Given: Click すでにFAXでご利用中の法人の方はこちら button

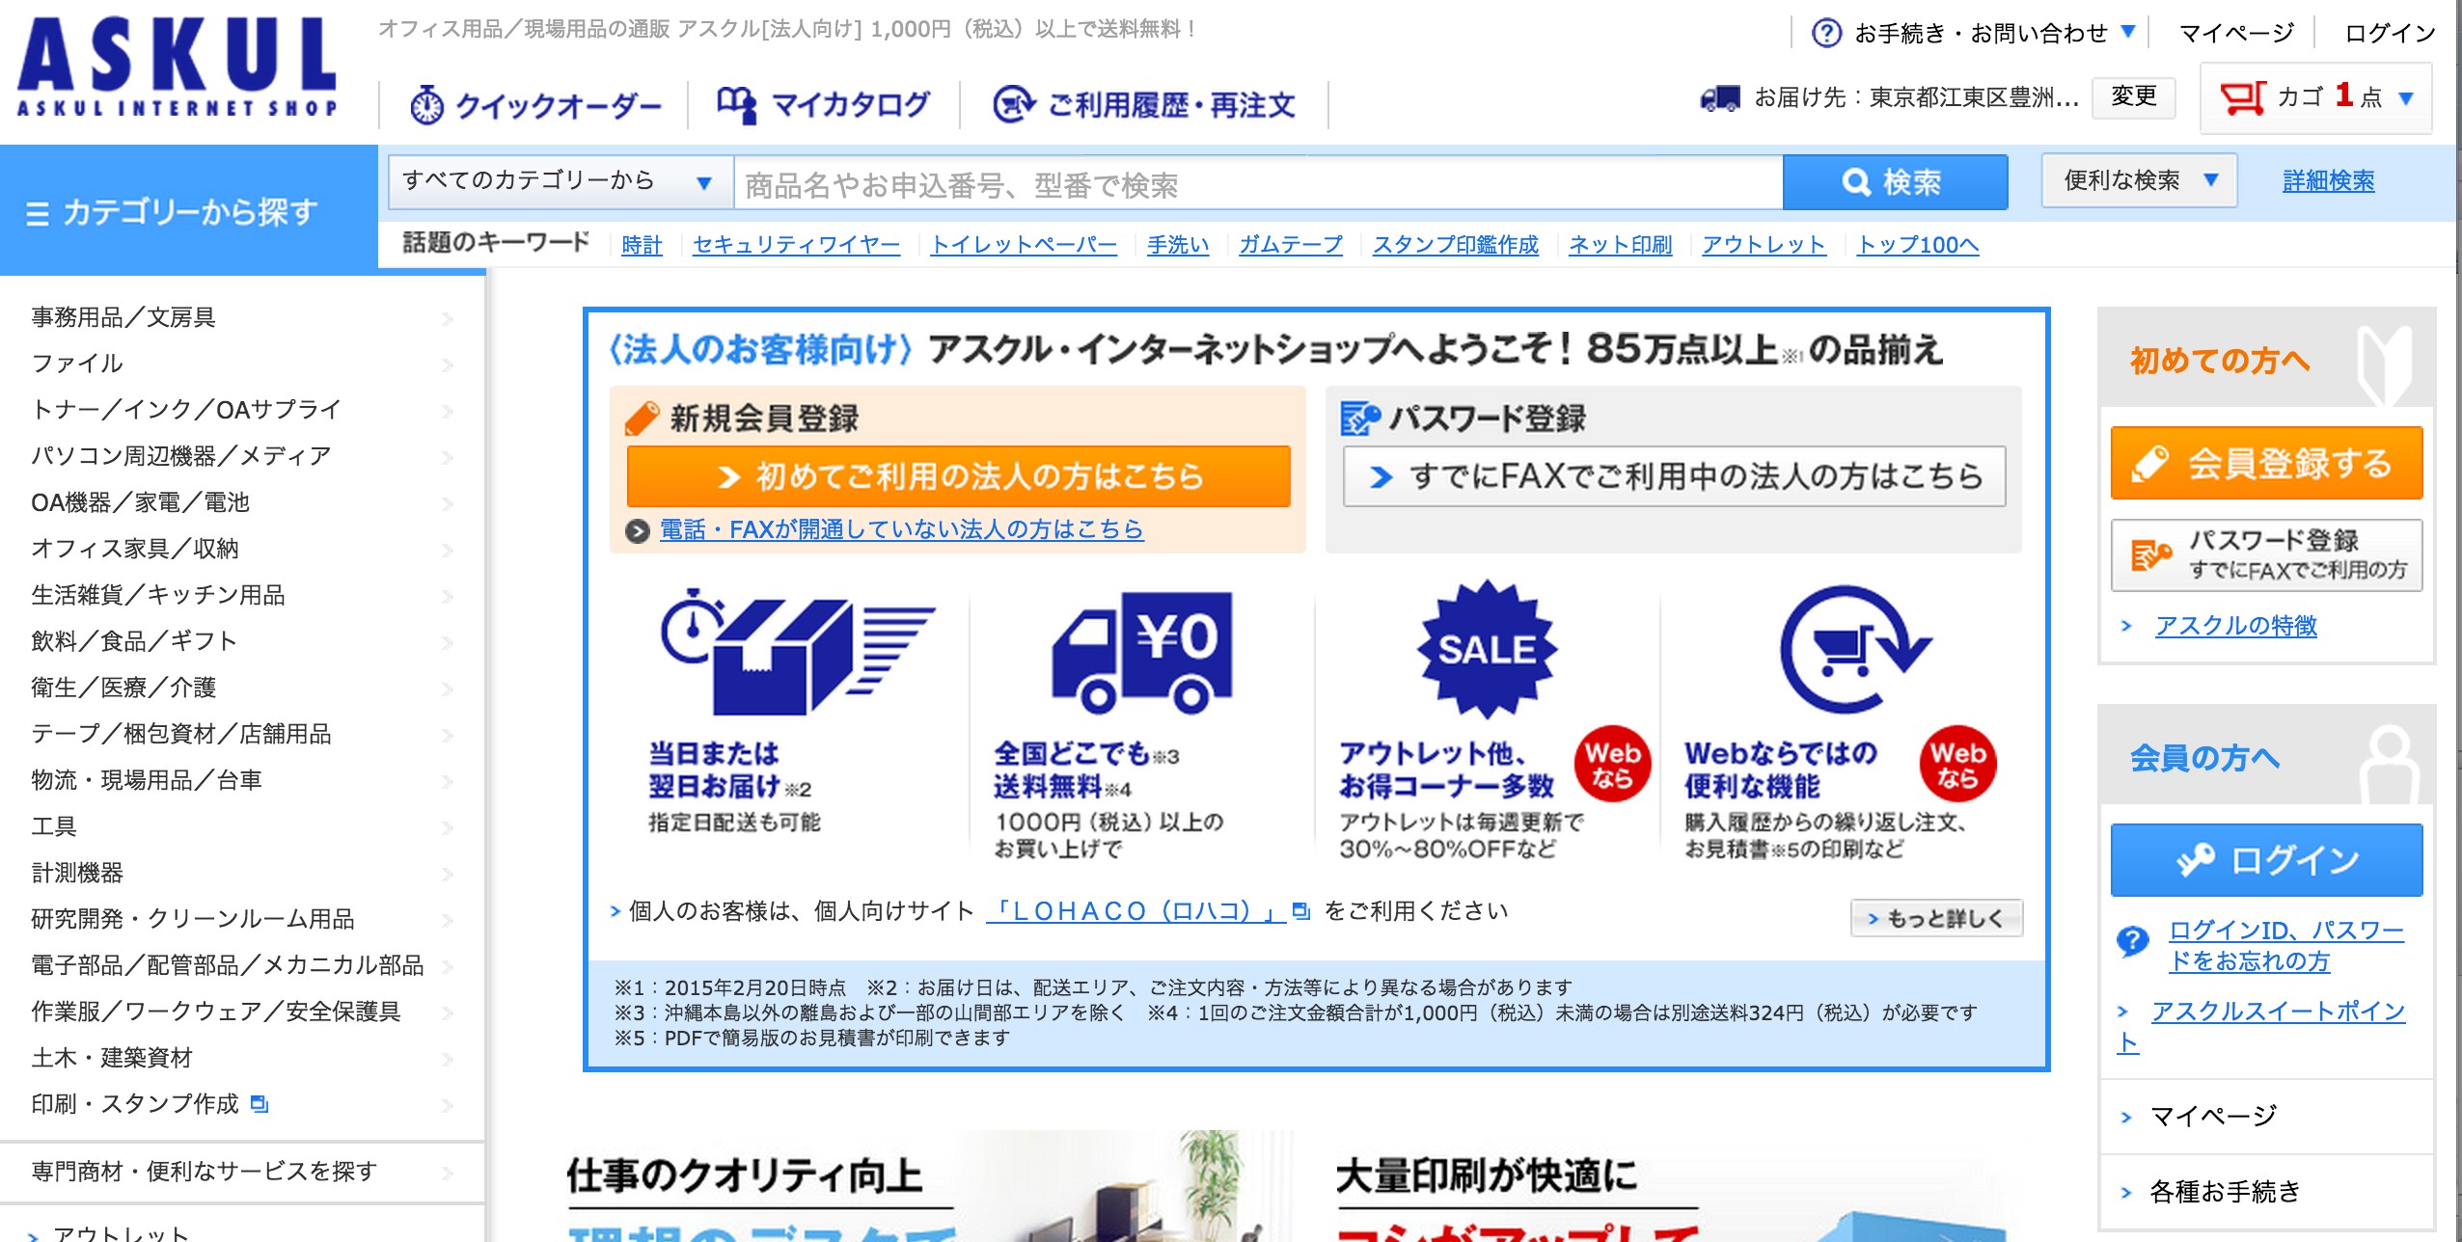Looking at the screenshot, I should (x=1674, y=476).
